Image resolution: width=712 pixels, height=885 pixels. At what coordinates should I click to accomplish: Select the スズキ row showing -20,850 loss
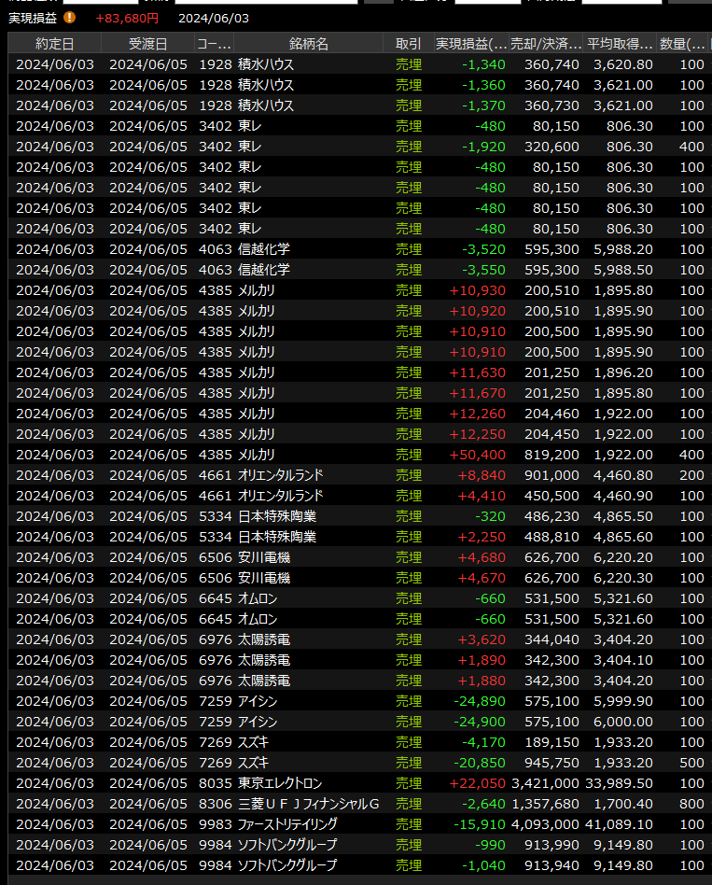[x=308, y=763]
